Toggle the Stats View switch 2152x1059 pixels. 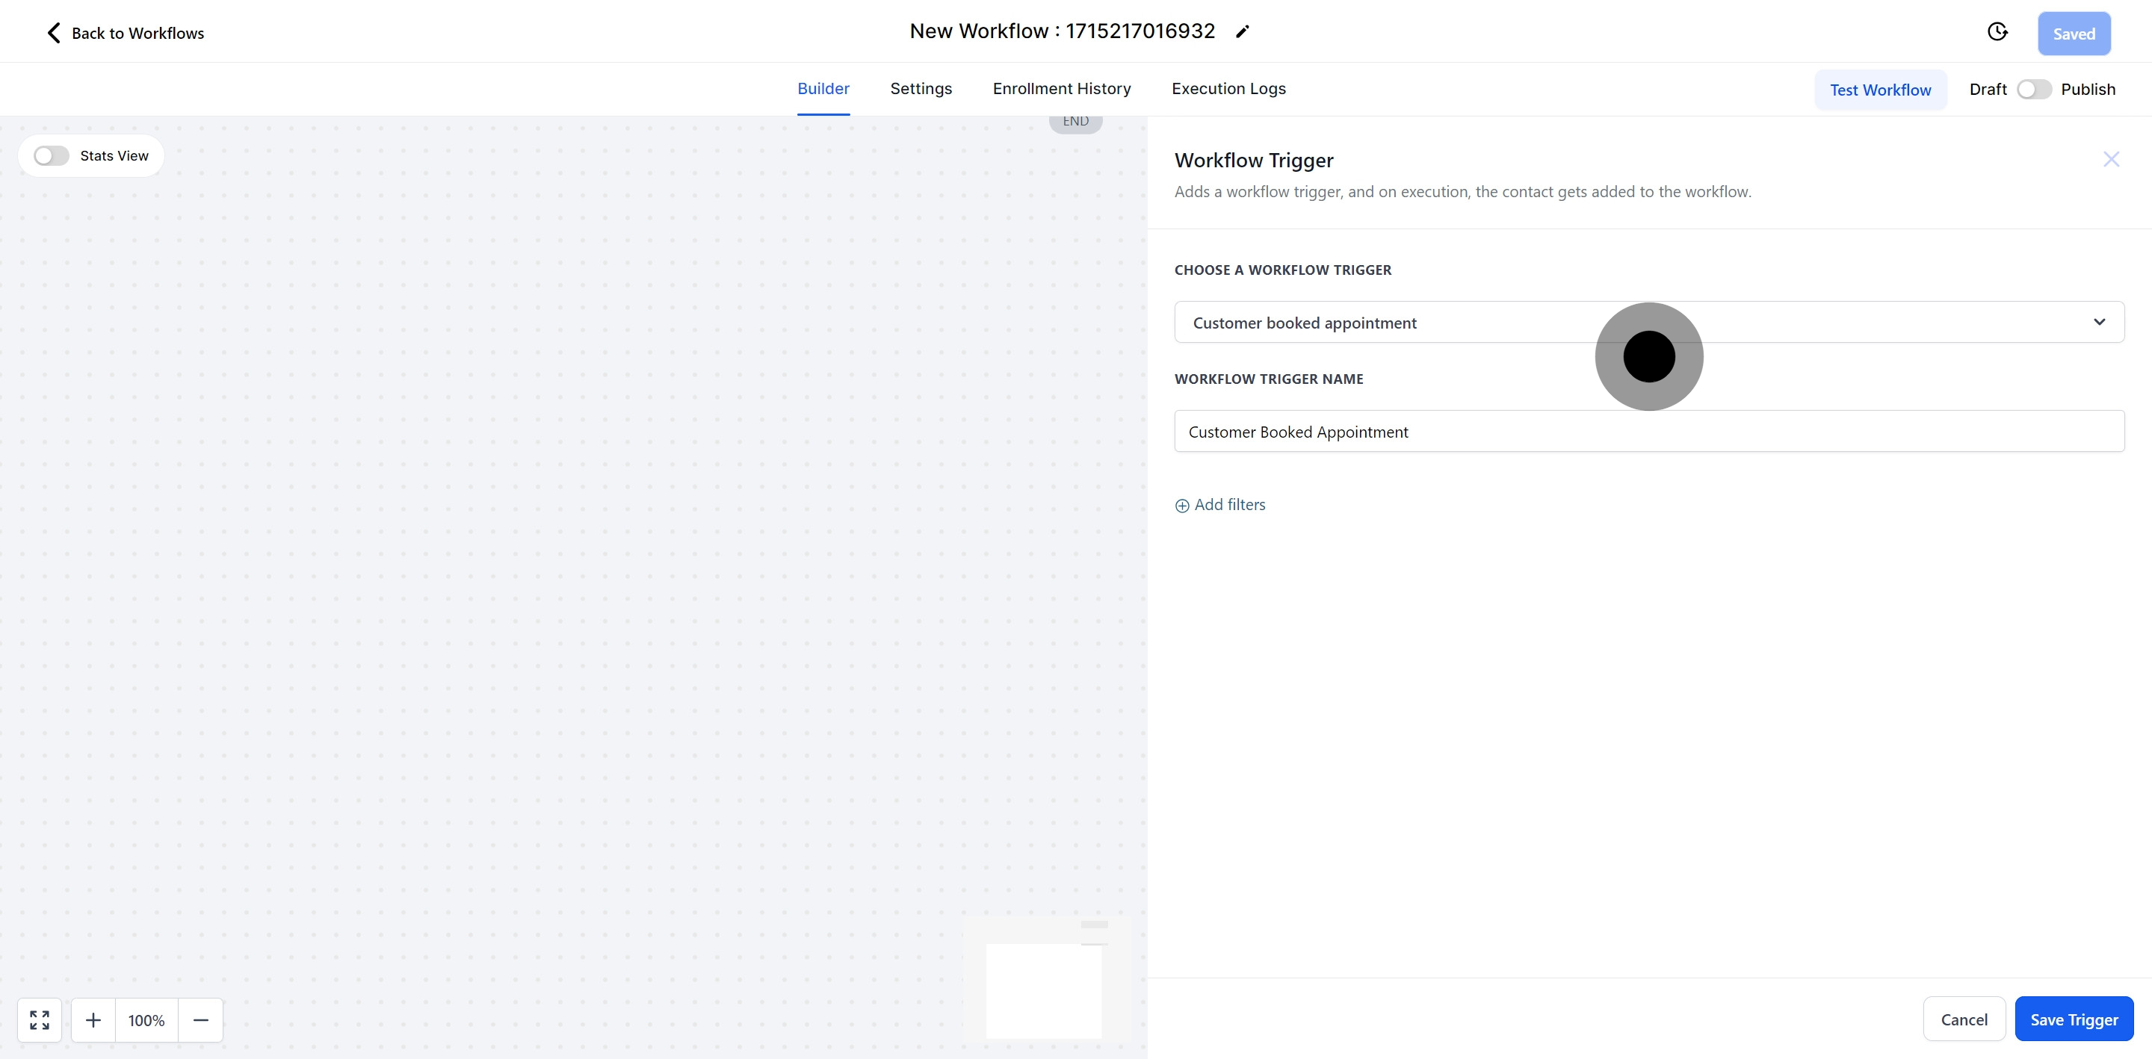tap(51, 156)
